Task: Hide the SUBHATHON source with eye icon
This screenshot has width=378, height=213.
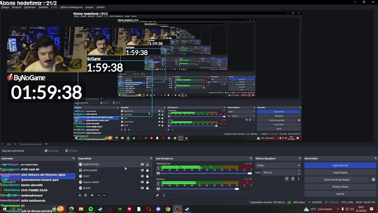Action: (142, 164)
